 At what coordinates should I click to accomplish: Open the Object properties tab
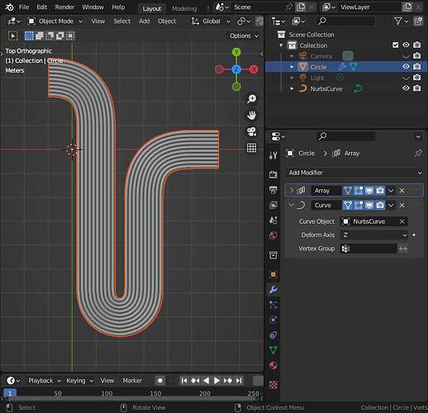[x=273, y=274]
